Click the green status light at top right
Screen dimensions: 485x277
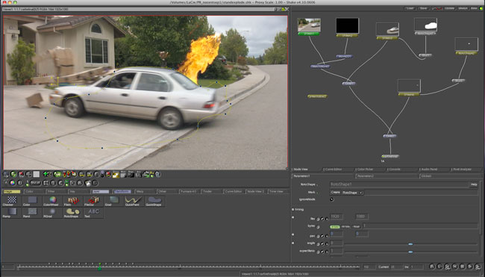(481, 8)
